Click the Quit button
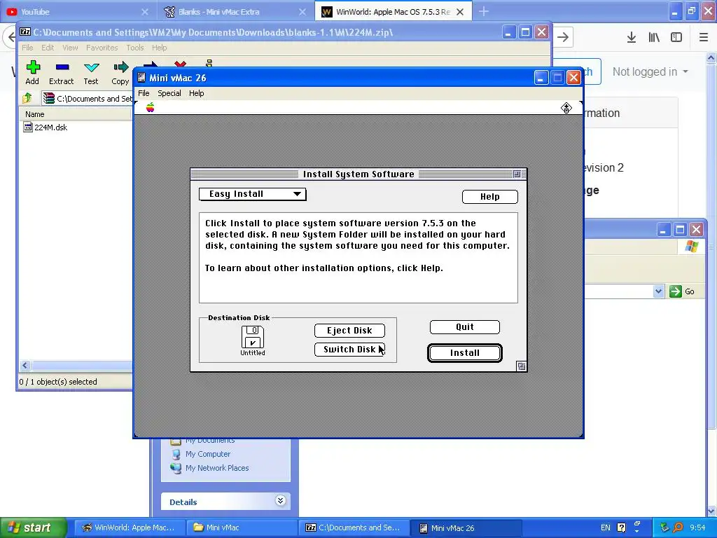This screenshot has height=538, width=717. 465,327
